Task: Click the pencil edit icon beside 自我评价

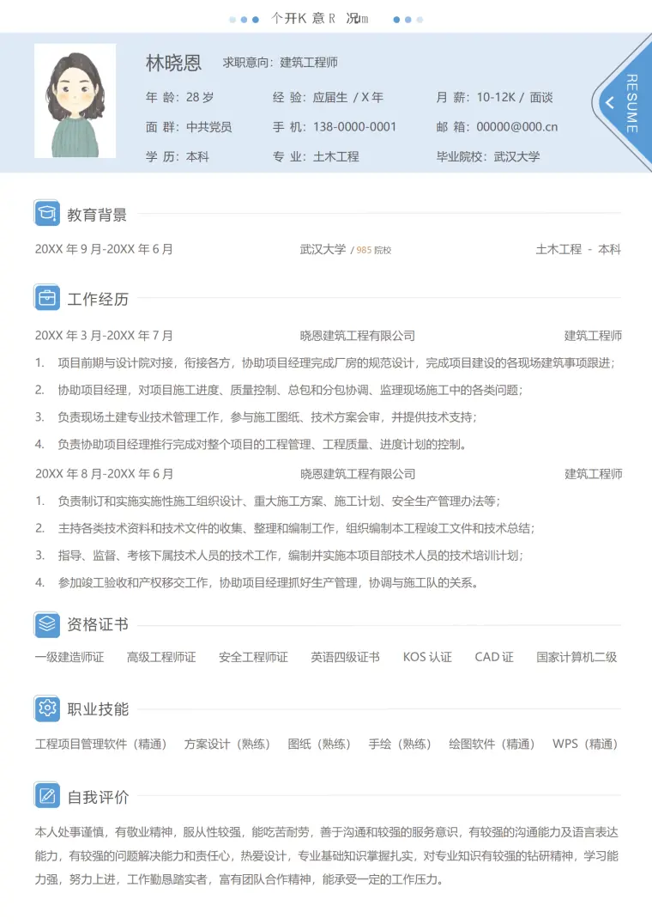Action: 47,796
